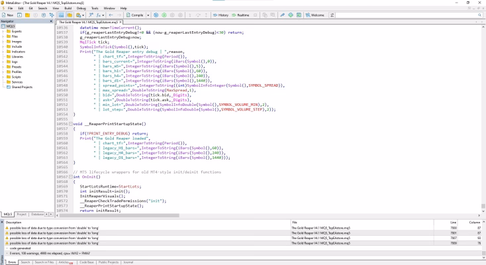Screen dimensions: 486x265
Task: Open the Welcome page button
Action: 315,15
